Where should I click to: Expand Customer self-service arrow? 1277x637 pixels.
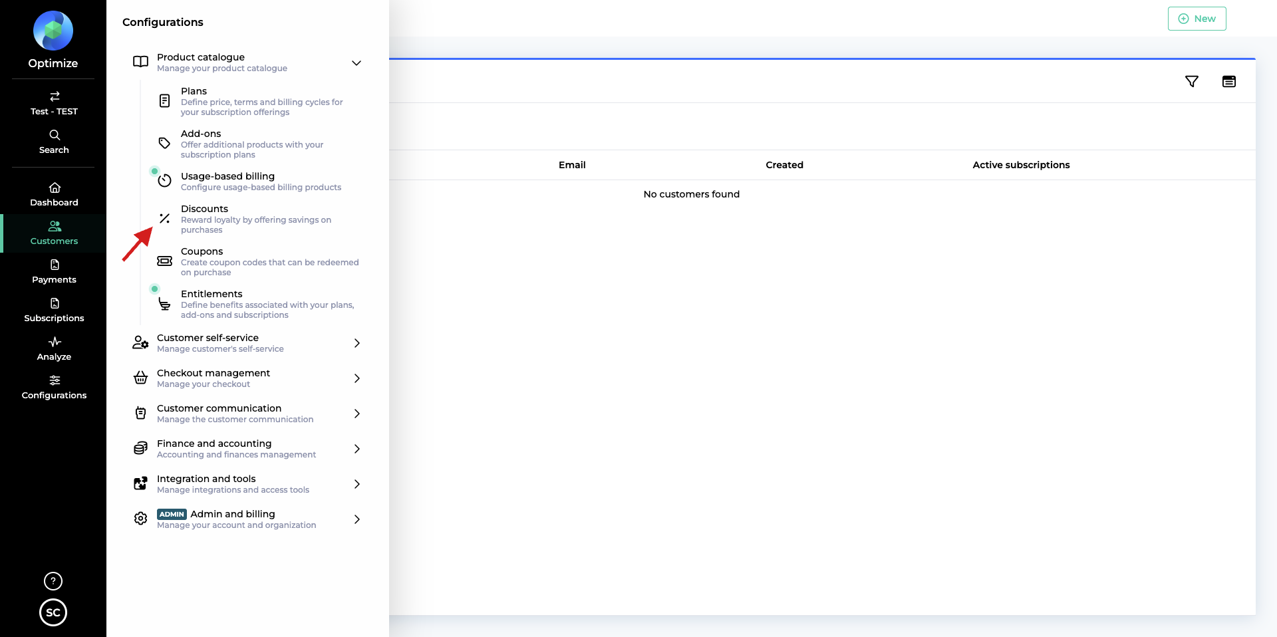click(357, 343)
